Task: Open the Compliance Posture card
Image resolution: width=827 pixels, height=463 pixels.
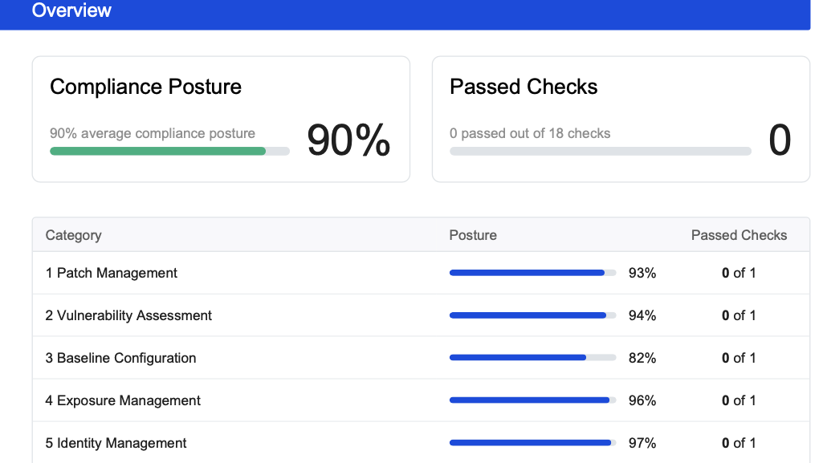Action: tap(221, 120)
